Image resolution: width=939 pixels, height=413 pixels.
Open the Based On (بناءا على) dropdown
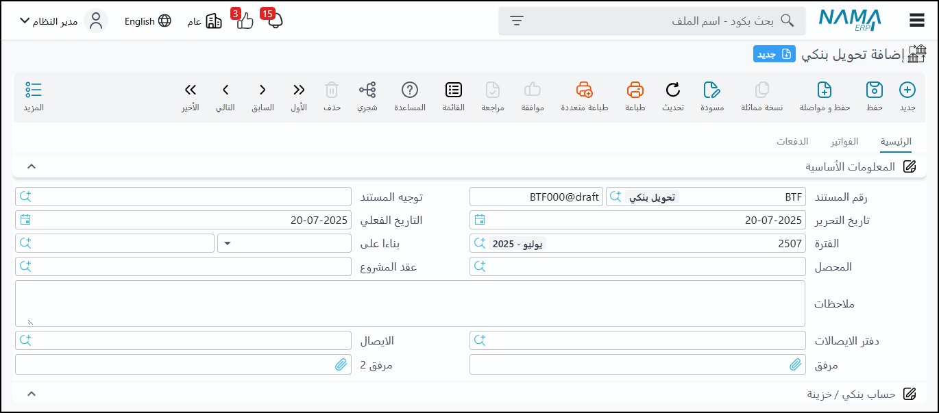(x=227, y=243)
